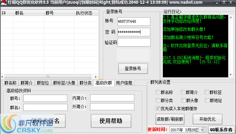Click the 使用帮助 button
The width and height of the screenshot is (236, 134).
[x=111, y=121]
